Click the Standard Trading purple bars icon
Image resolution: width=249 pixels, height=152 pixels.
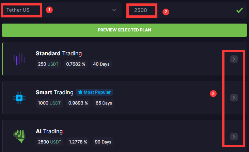(19, 59)
